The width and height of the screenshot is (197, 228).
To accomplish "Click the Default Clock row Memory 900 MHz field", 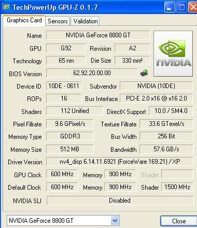I will click(x=120, y=187).
